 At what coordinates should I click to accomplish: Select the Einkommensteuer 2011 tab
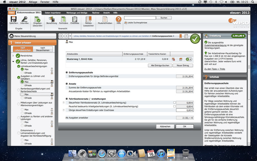click(x=29, y=13)
